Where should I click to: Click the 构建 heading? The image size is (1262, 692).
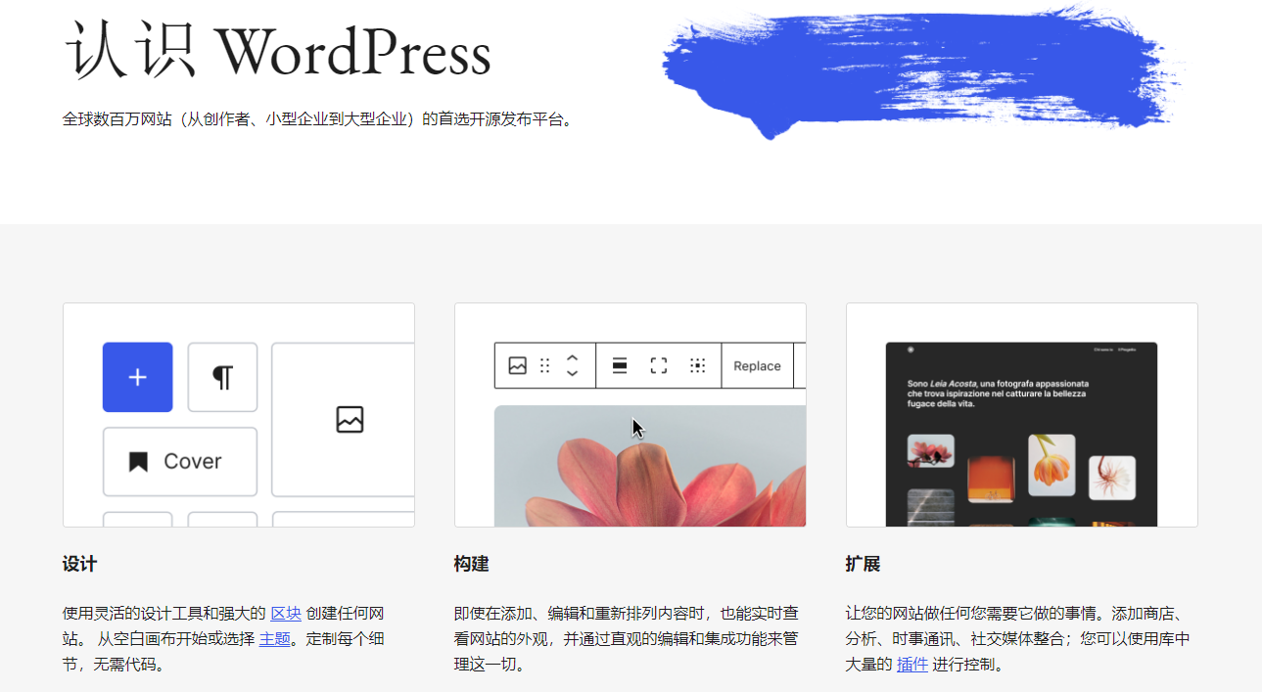(471, 564)
